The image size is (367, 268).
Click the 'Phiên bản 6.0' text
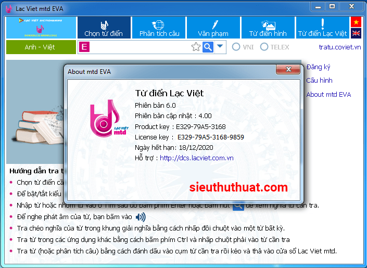pyautogui.click(x=155, y=106)
